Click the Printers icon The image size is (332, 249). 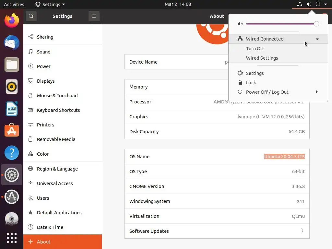[x=30, y=125]
